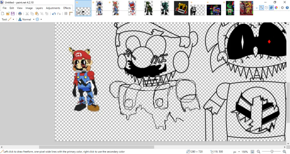Toggle the rulers display

tap(71, 14)
